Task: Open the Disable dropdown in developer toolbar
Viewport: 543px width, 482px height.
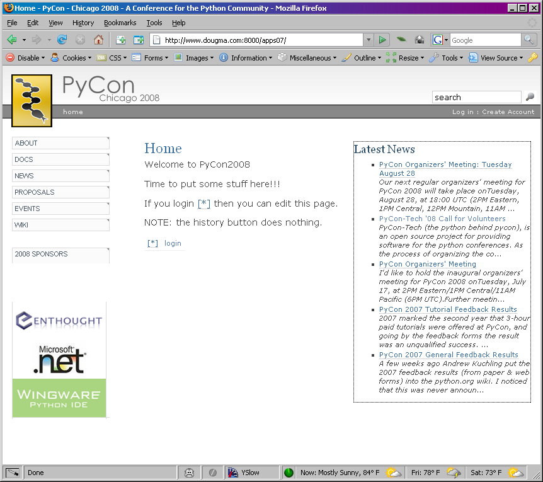Action: 25,58
